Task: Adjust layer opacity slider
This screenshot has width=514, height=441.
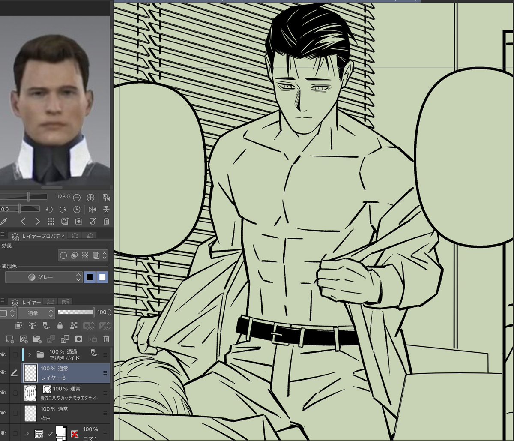Action: click(x=76, y=312)
